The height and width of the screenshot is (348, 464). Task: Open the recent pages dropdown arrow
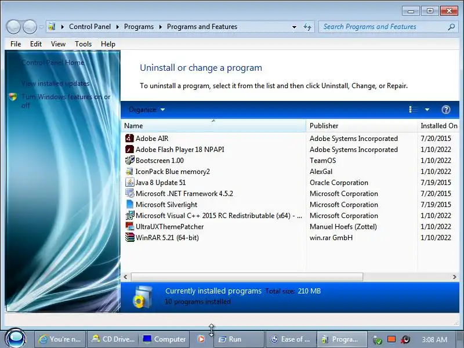click(x=41, y=27)
